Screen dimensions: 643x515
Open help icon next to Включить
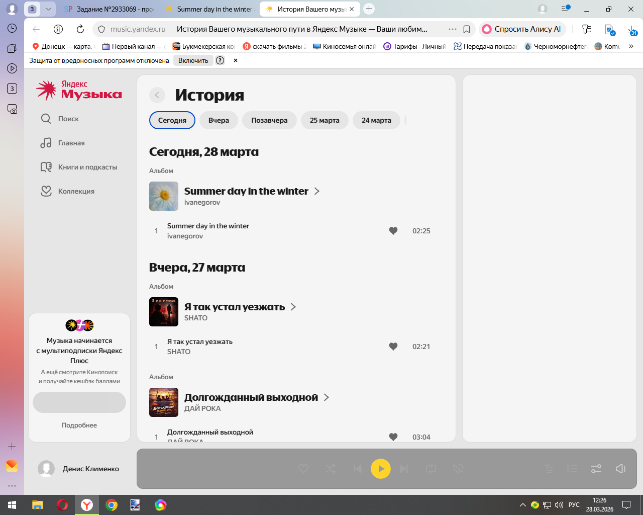(220, 60)
